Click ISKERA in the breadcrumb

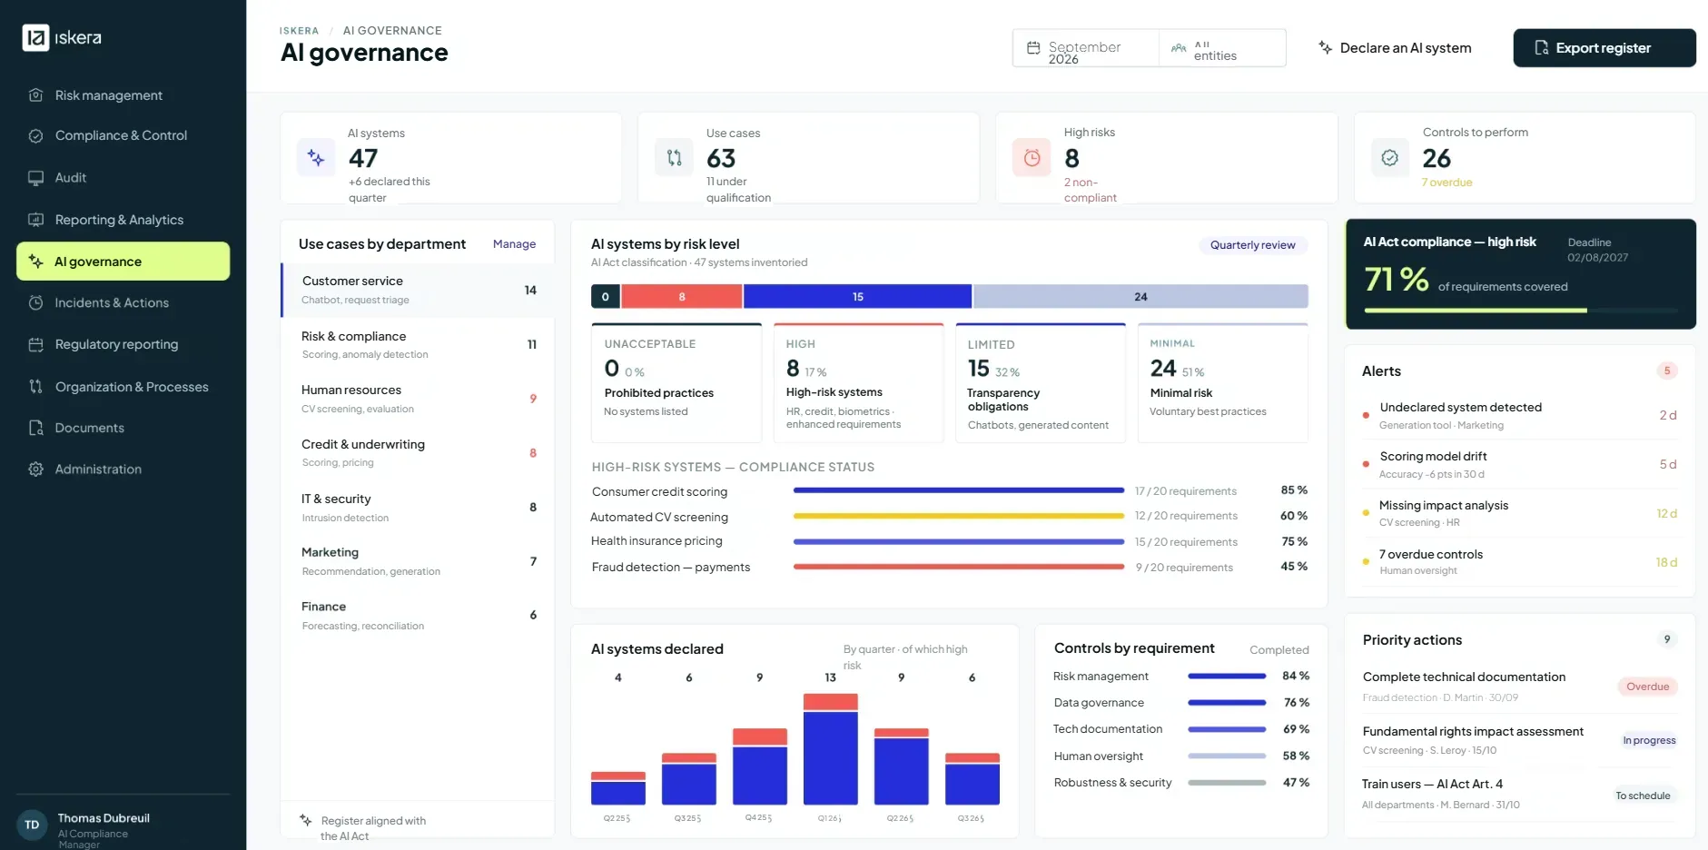(299, 31)
